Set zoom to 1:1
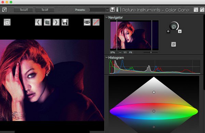Screen dimensions: 205x133 click(x=125, y=52)
